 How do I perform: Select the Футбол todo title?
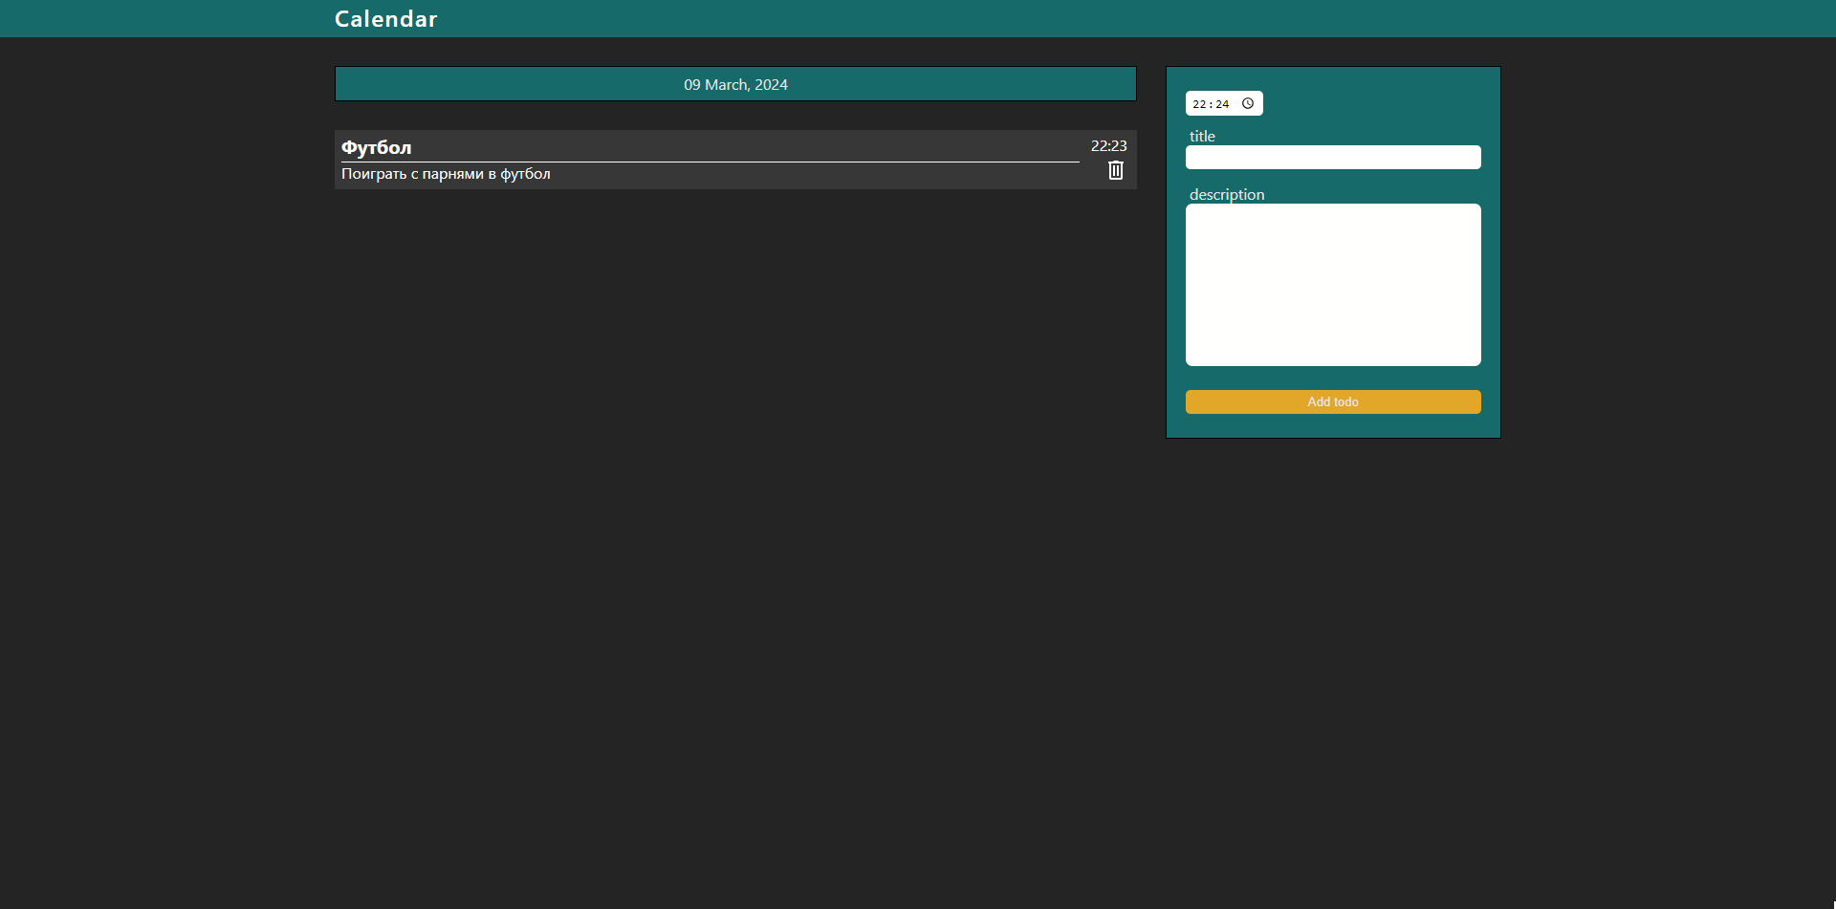(x=377, y=147)
